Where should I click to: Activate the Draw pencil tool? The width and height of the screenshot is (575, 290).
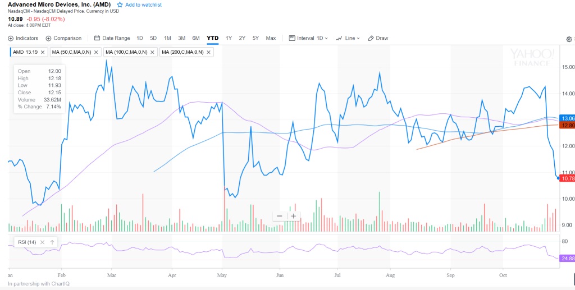[x=378, y=38]
